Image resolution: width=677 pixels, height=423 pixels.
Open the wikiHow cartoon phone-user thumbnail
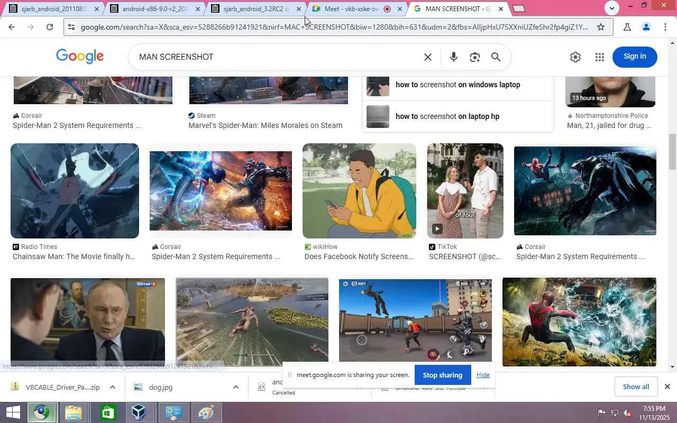pos(359,191)
